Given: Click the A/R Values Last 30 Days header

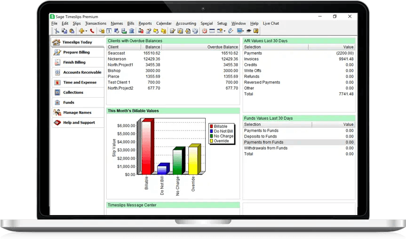Looking at the screenshot, I should pos(299,41).
